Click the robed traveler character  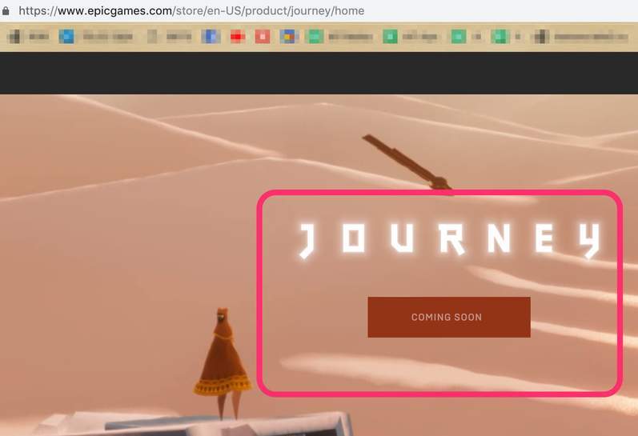(x=223, y=360)
